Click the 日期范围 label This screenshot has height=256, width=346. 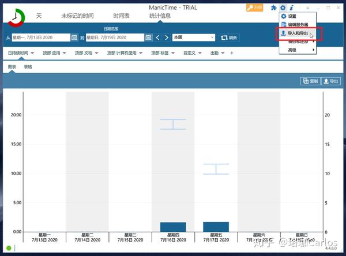[x=111, y=29]
